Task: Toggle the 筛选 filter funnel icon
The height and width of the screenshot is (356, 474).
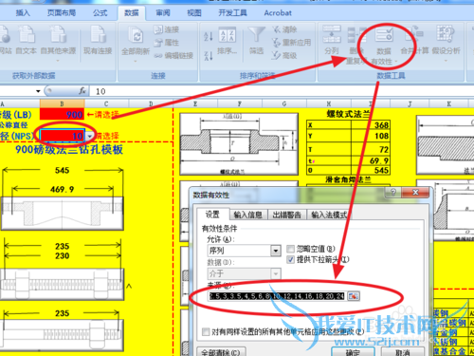Action: point(256,40)
